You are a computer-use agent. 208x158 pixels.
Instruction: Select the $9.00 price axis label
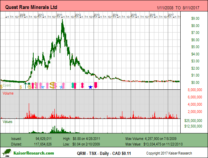point(195,18)
